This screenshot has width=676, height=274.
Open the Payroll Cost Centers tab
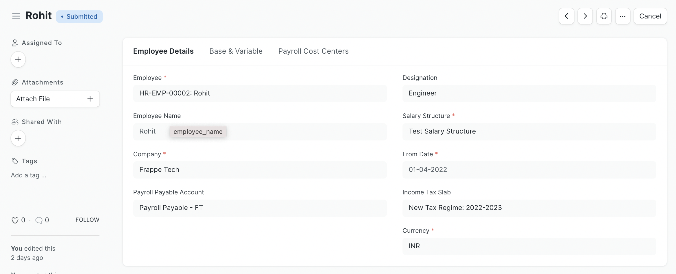click(x=313, y=51)
